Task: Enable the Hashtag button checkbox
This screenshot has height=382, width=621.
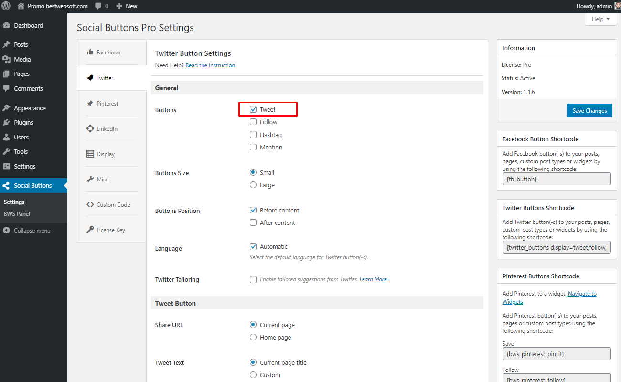Action: (253, 135)
